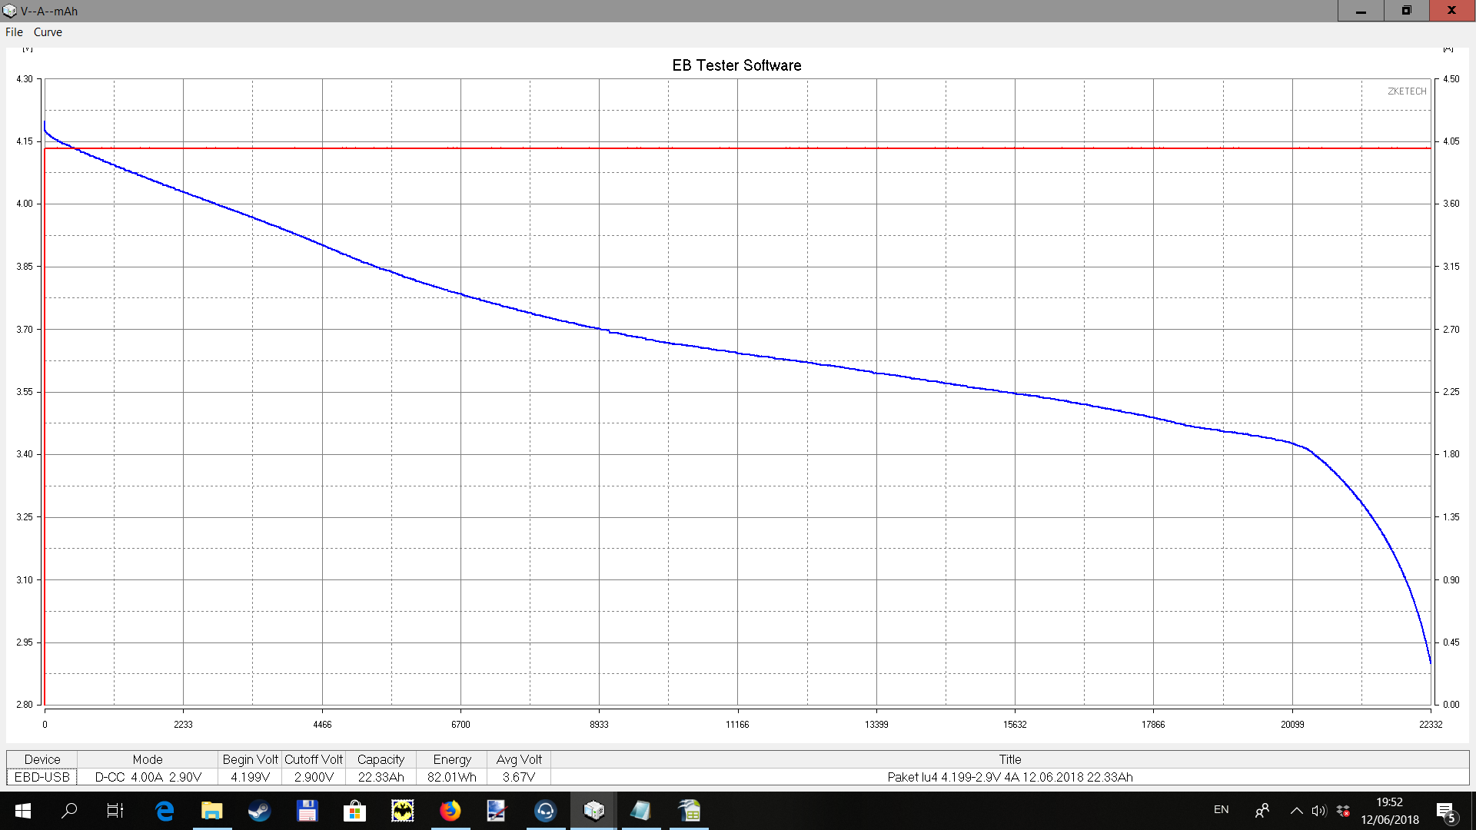
Task: Click the blue floppy disk taskbar icon
Action: pos(307,811)
